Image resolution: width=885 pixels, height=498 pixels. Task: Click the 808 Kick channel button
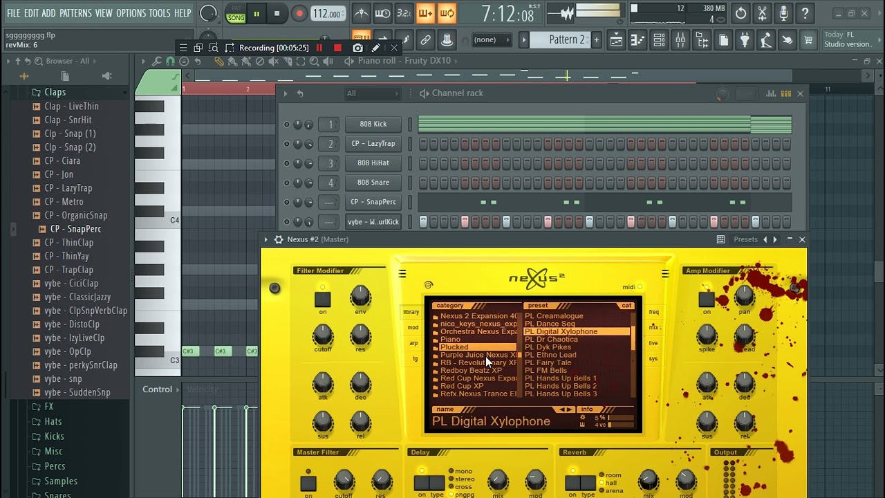pos(373,124)
